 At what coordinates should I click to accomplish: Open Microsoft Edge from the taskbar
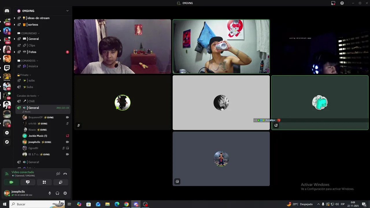(117, 204)
